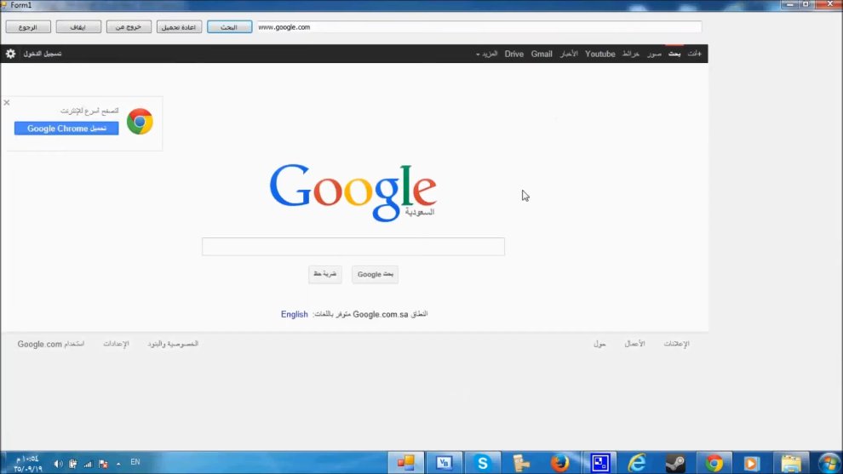Click the power plug tray icon
This screenshot has height=474, width=843.
(72, 463)
